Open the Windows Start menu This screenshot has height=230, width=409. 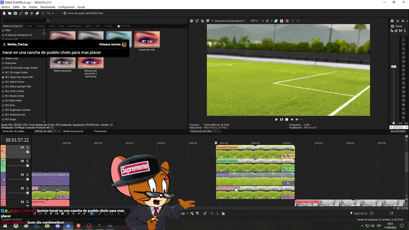pos(5,226)
